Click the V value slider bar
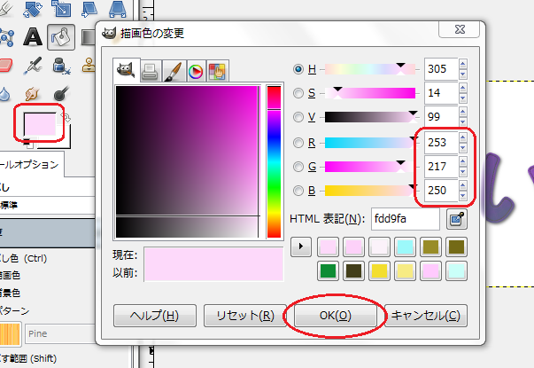Viewport: 534px width, 368px height. click(x=370, y=117)
